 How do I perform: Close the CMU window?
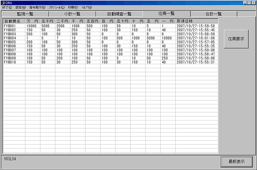point(254,3)
